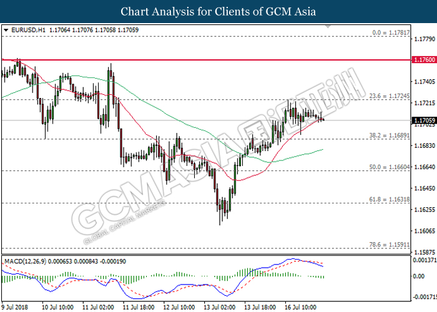Click the EURUSD,H1 symbol label
437x312 pixels.
point(28,30)
